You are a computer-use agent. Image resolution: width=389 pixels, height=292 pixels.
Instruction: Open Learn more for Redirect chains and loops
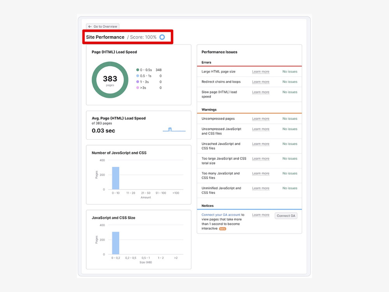[261, 82]
